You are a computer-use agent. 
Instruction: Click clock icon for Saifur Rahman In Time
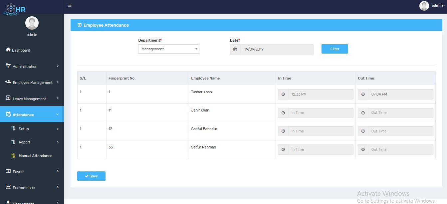[283, 149]
